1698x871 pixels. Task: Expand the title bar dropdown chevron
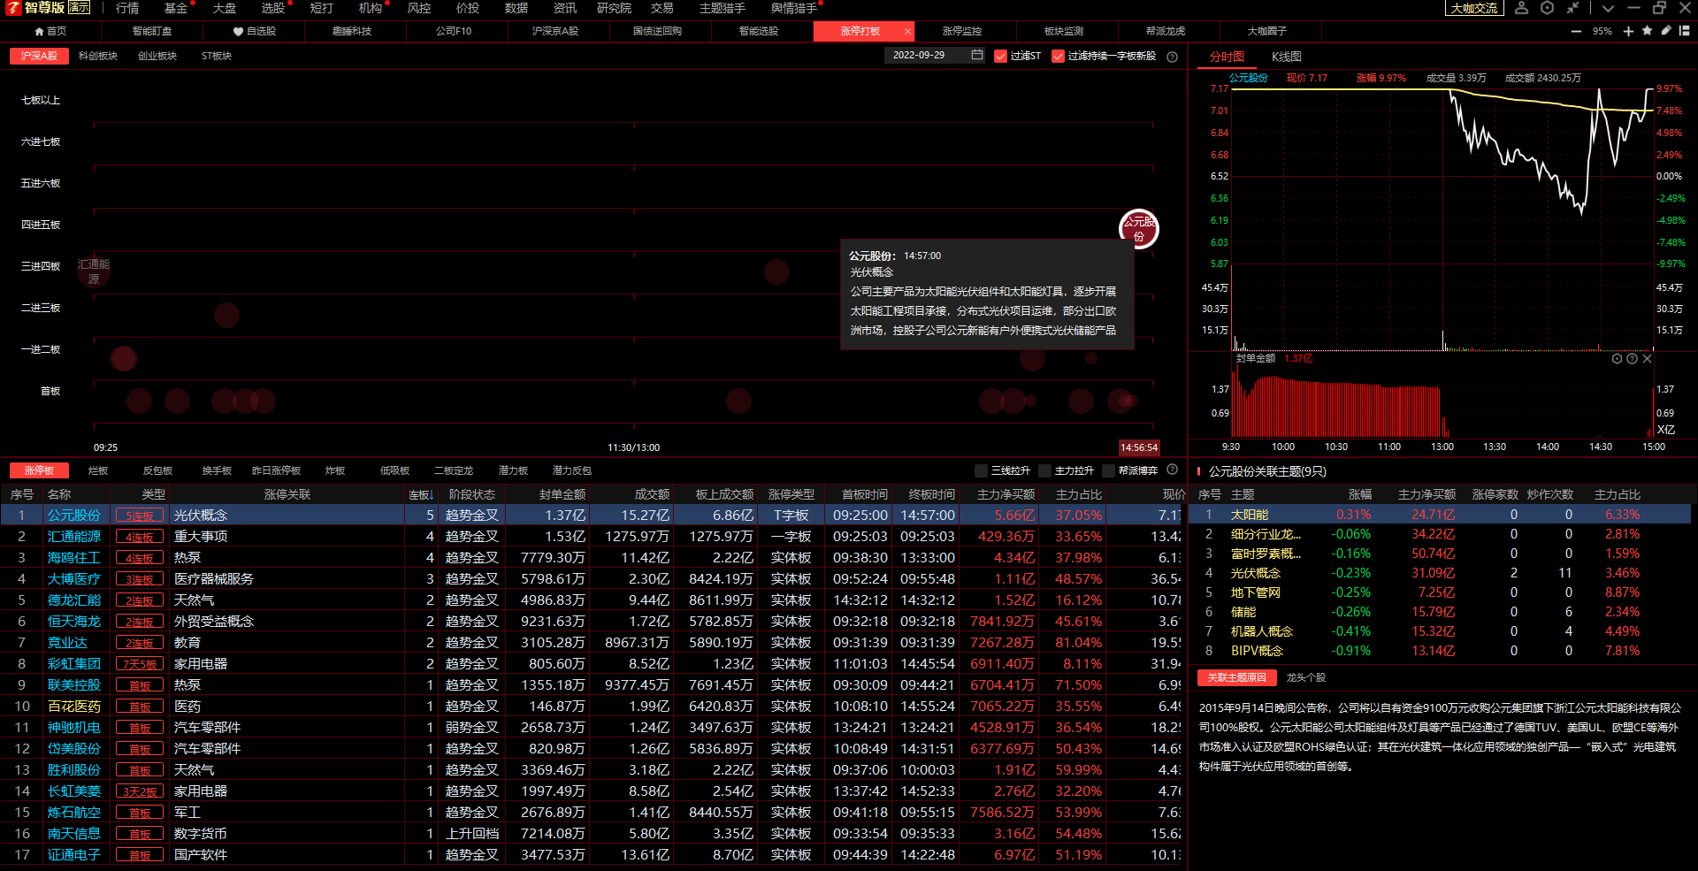(1608, 8)
